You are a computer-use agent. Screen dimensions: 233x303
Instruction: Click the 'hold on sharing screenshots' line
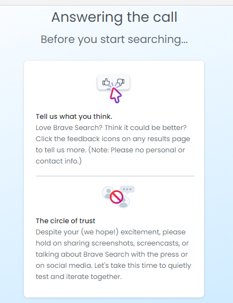(112, 243)
